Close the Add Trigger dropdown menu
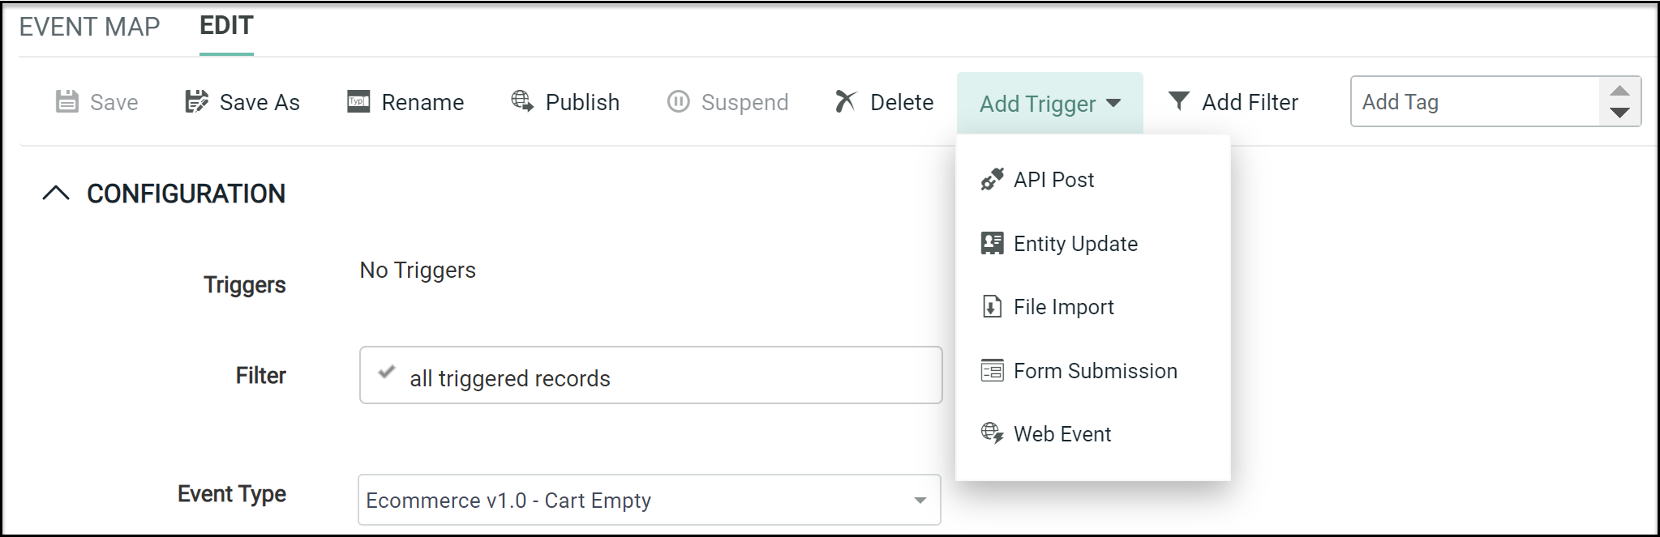This screenshot has height=537, width=1660. tap(1049, 103)
